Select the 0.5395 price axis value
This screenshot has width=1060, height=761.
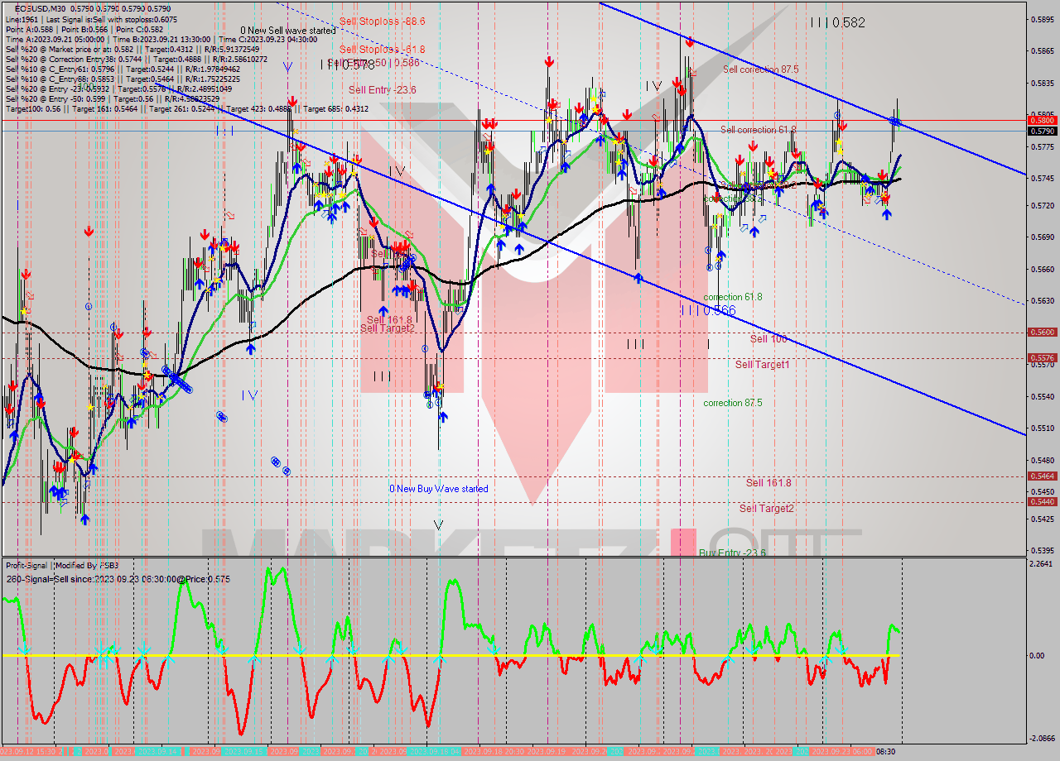(x=1043, y=550)
